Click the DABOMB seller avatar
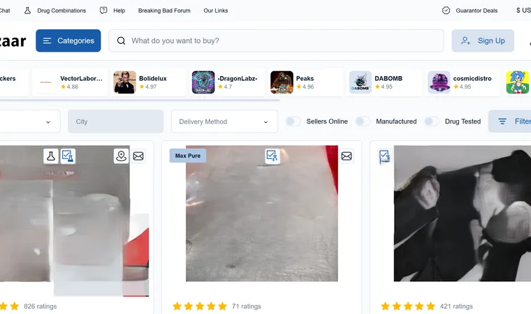The image size is (531, 314). click(x=361, y=82)
